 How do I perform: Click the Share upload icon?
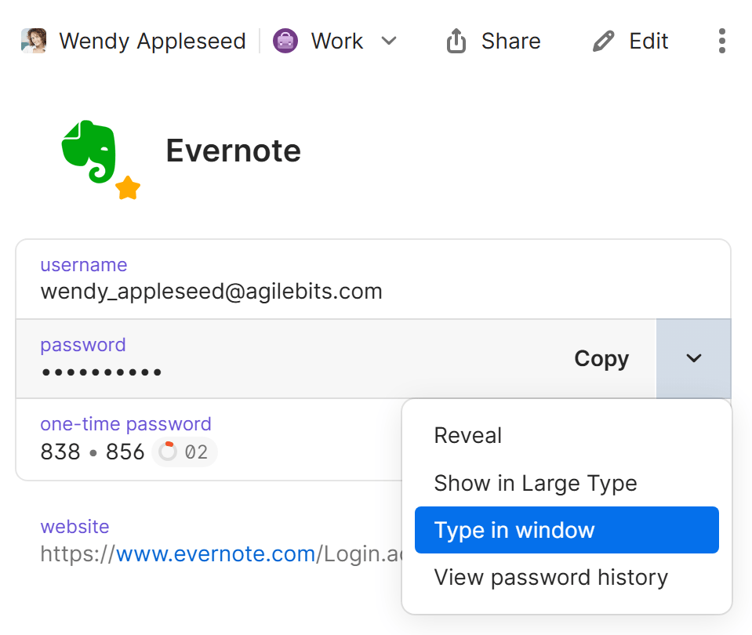(456, 41)
